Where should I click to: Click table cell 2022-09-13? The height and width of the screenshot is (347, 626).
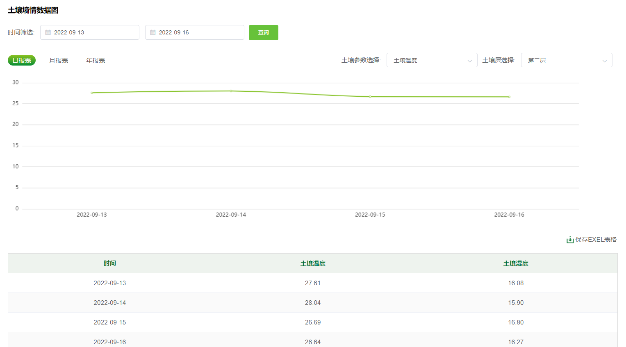click(110, 283)
